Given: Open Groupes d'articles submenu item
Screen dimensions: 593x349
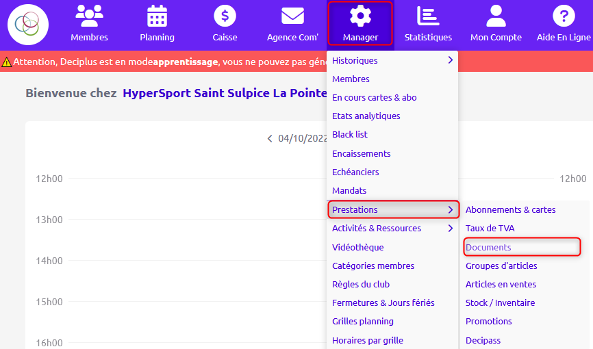Looking at the screenshot, I should click(x=501, y=266).
